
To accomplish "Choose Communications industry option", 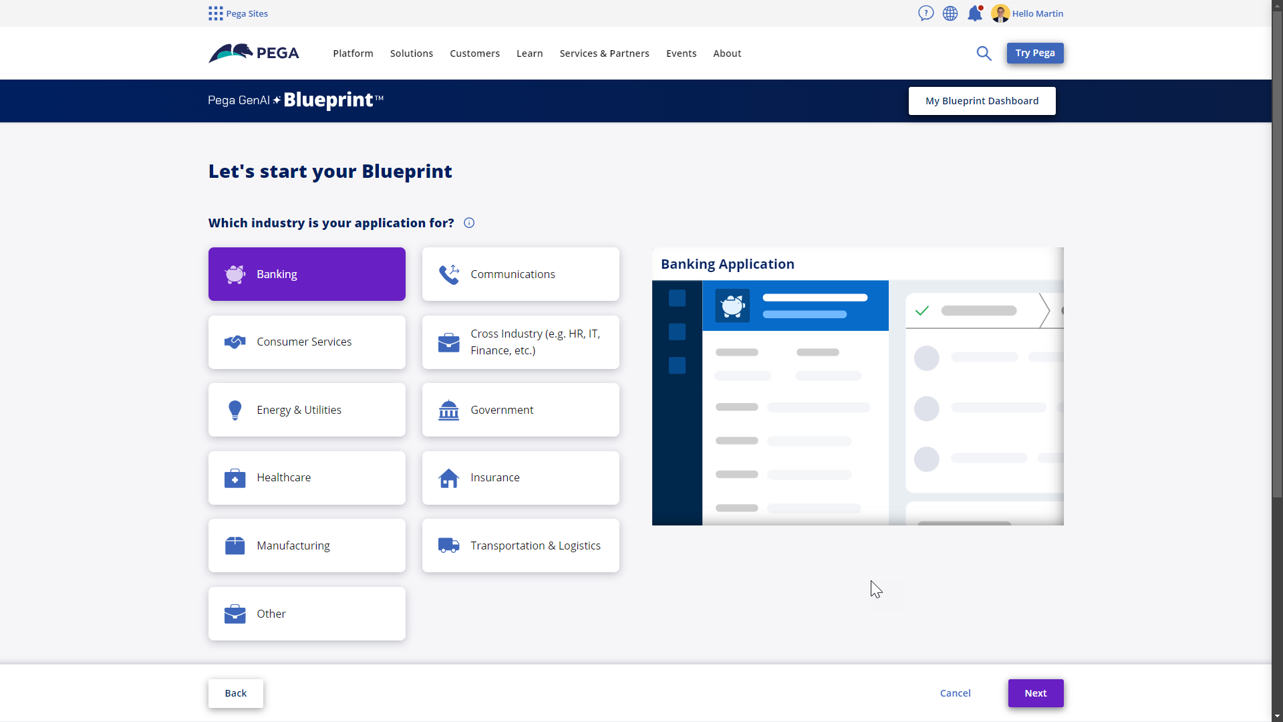I will 521,274.
